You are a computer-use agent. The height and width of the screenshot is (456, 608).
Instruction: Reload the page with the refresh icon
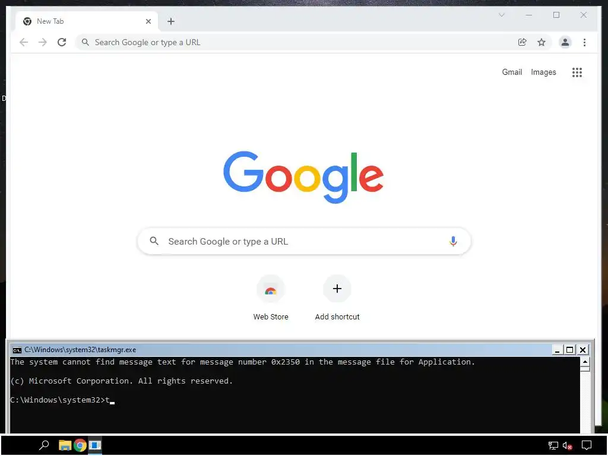click(x=62, y=42)
